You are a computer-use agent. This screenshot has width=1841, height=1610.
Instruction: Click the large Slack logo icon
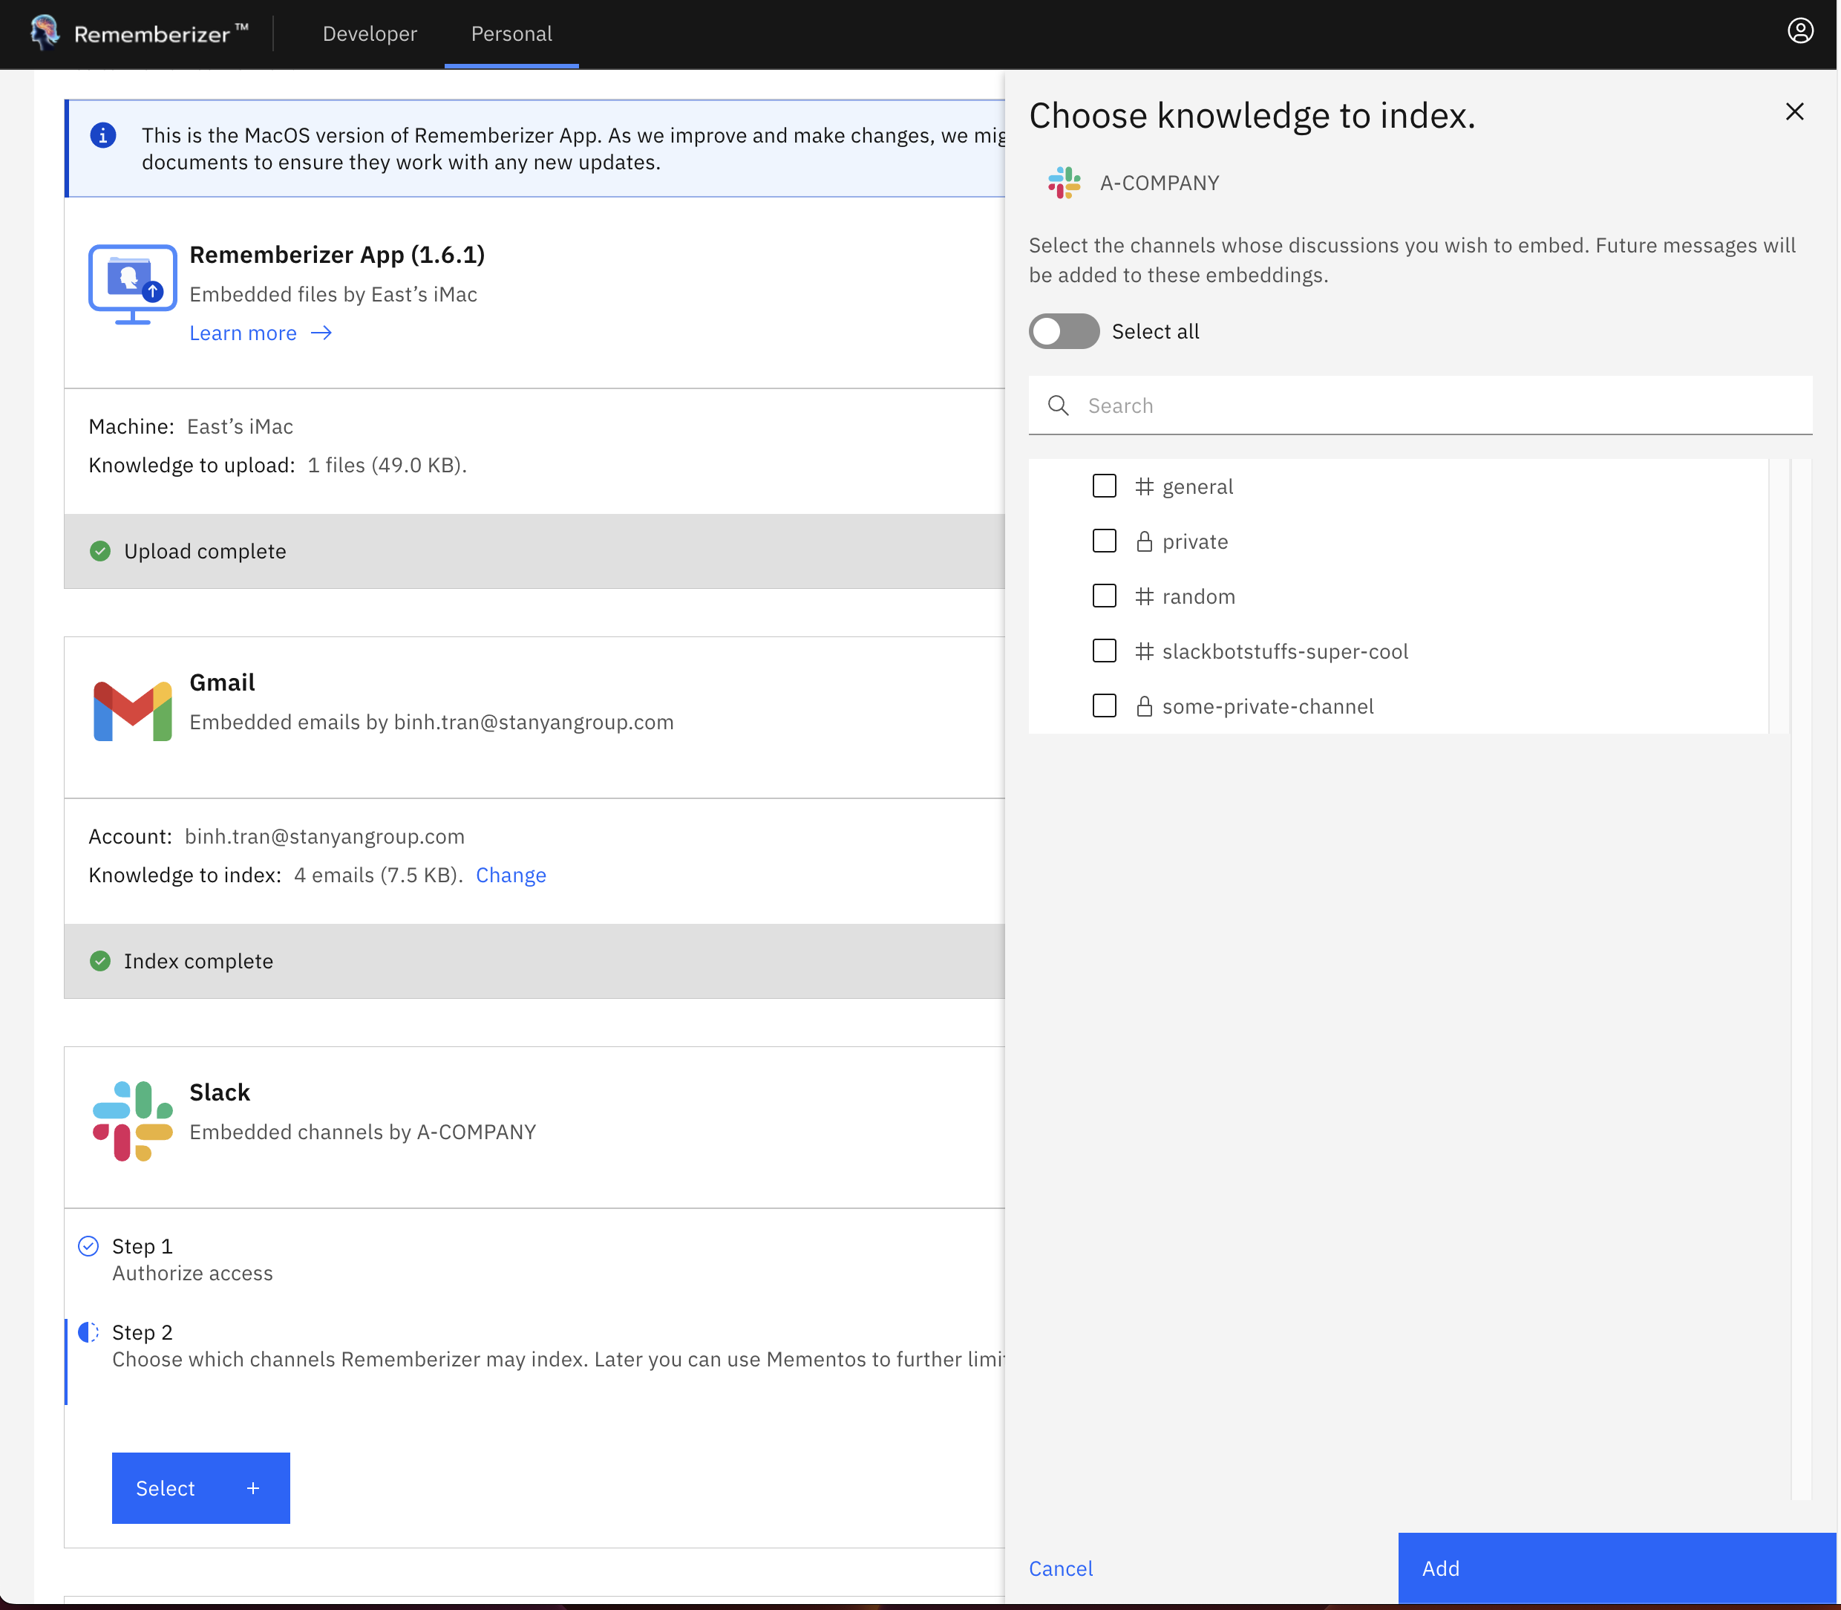(x=133, y=1121)
